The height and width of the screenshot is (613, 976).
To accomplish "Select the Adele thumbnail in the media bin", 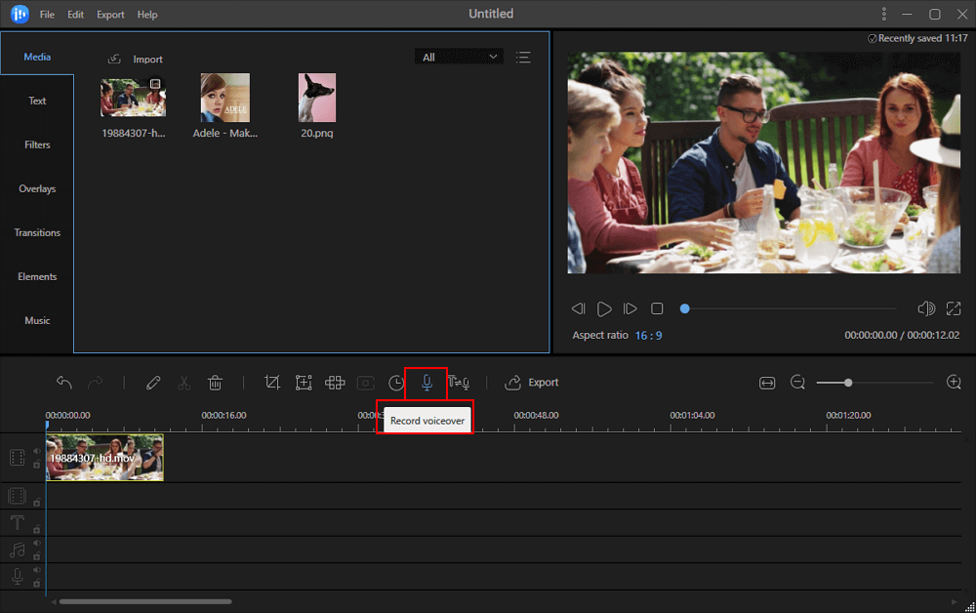I will (x=224, y=98).
